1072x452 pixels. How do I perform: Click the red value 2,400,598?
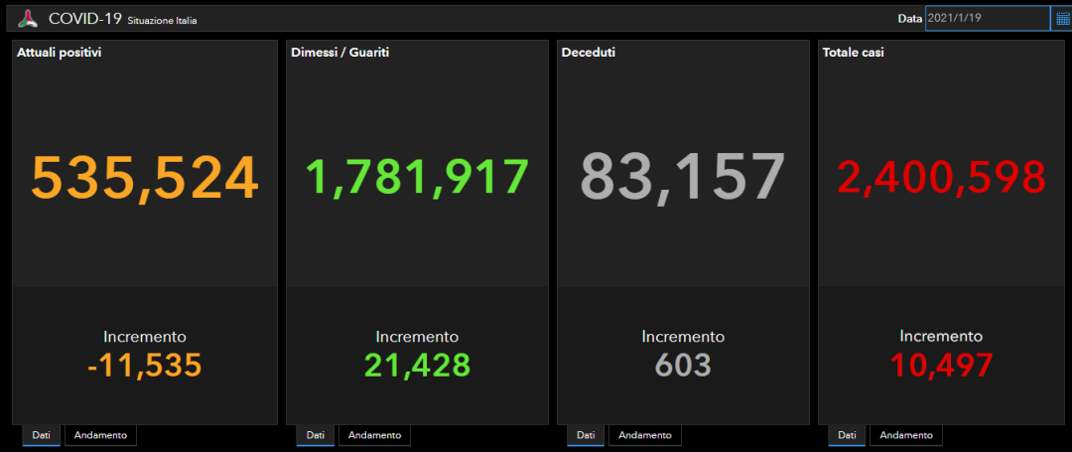941,178
